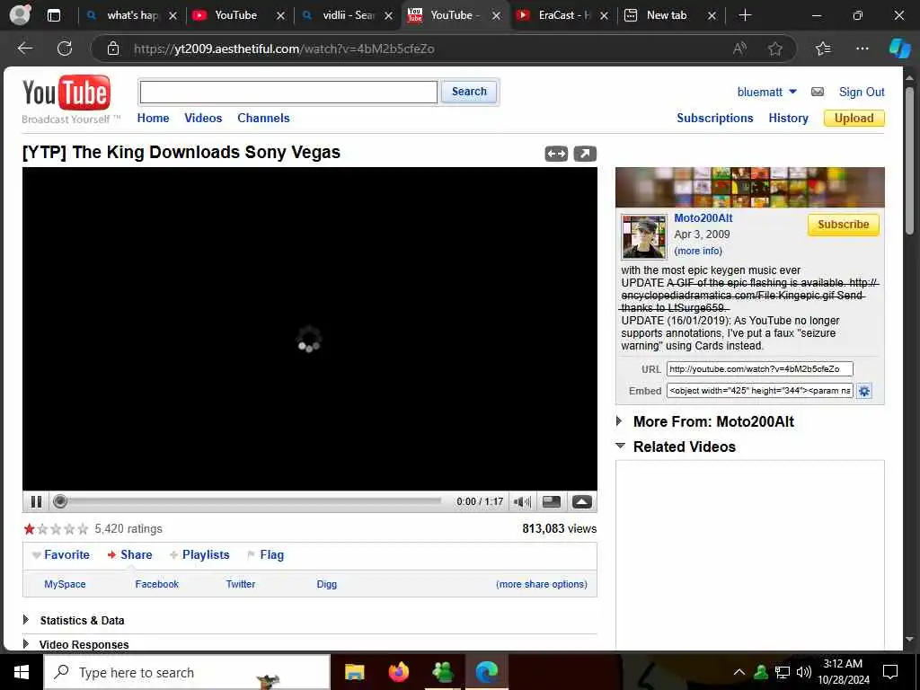920x690 pixels.
Task: Show (more info) for the description
Action: click(x=698, y=251)
